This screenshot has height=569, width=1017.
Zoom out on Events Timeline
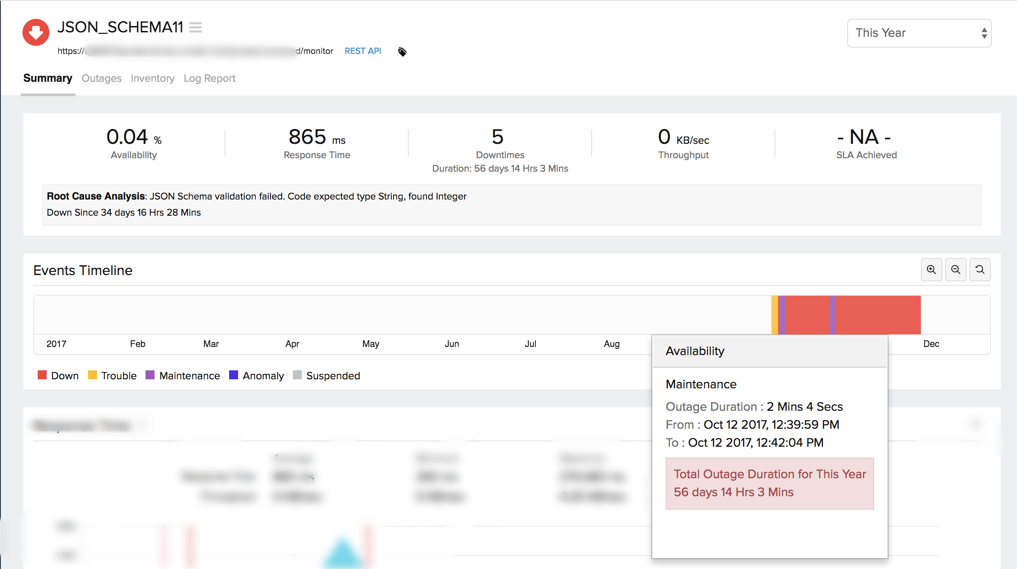click(x=955, y=270)
